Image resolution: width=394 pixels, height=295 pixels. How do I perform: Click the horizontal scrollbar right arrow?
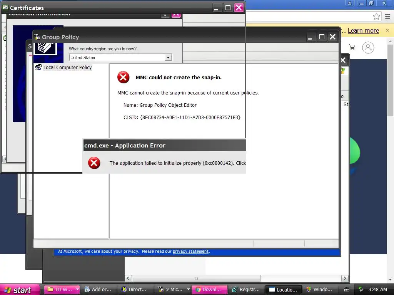tap(345, 278)
